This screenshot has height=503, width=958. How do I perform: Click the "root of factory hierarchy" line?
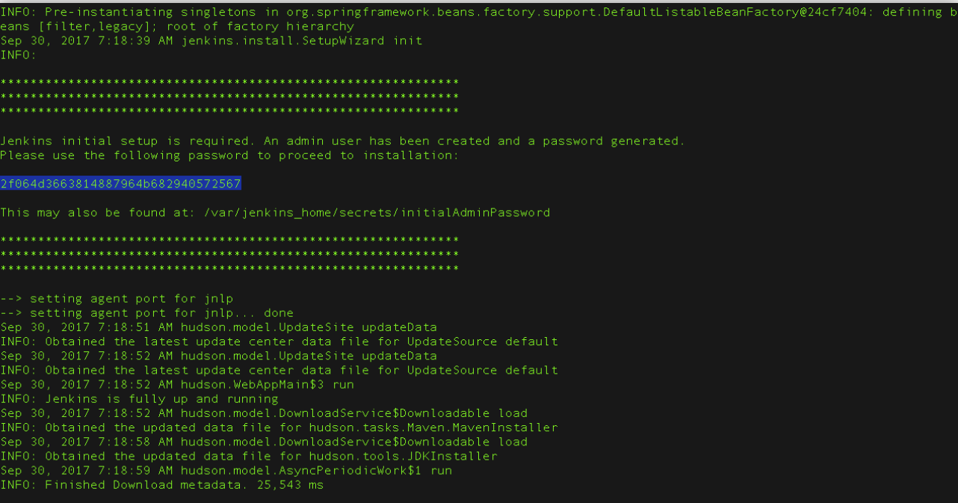[177, 26]
